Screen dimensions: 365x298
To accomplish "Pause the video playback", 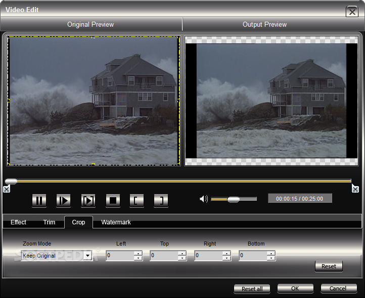I will [39, 200].
